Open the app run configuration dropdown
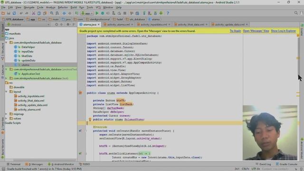The image size is (304, 171). (87, 13)
